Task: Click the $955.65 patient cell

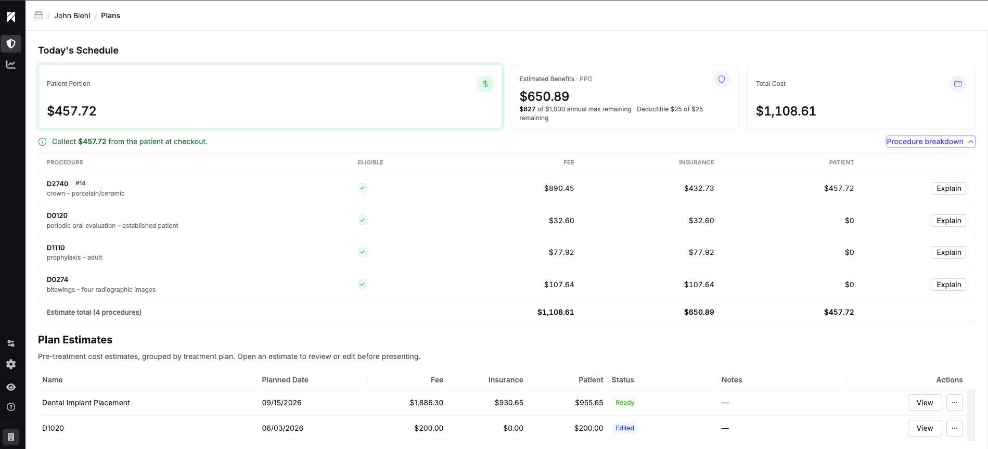Action: point(589,403)
